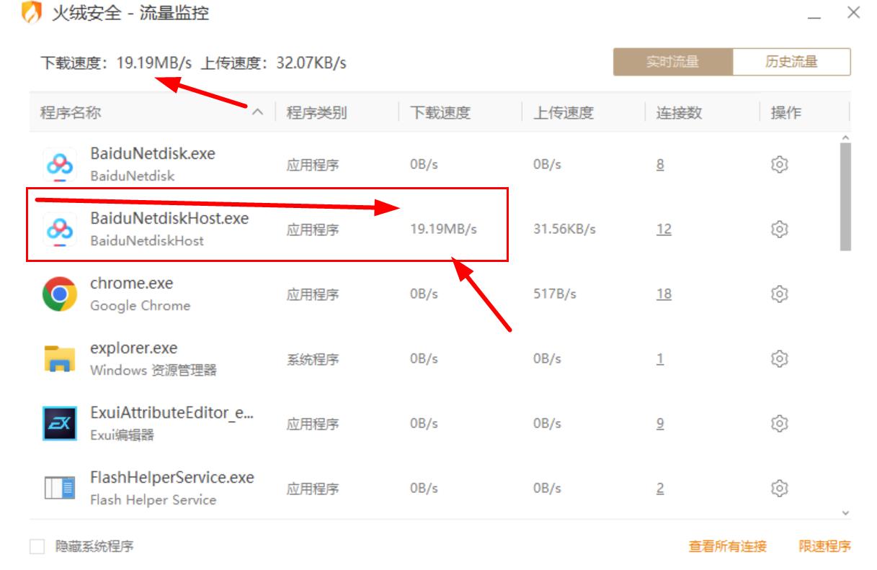Viewport: 877px width, 570px height.
Task: Open connection count 9 for ExuiAttributeEditor
Action: [x=660, y=423]
